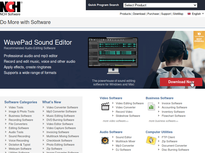Click more video software link
205x153 pixels.
[116, 121]
